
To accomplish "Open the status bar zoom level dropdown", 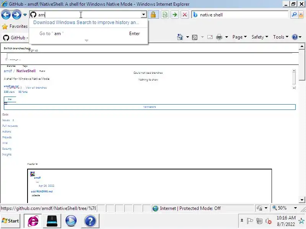I will coord(295,208).
